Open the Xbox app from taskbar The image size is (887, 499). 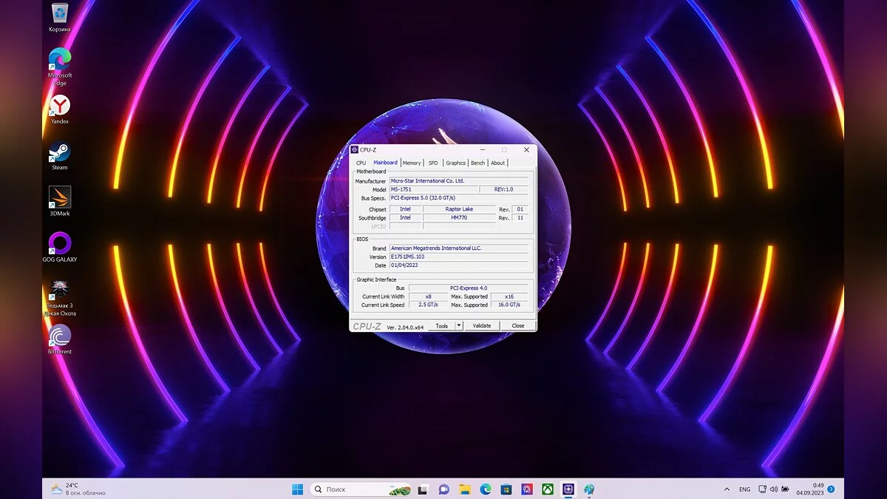[x=547, y=489]
